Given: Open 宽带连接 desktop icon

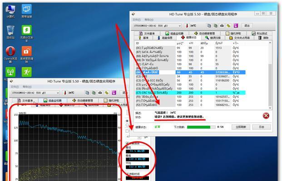Looking at the screenshot, I should (x=27, y=11).
